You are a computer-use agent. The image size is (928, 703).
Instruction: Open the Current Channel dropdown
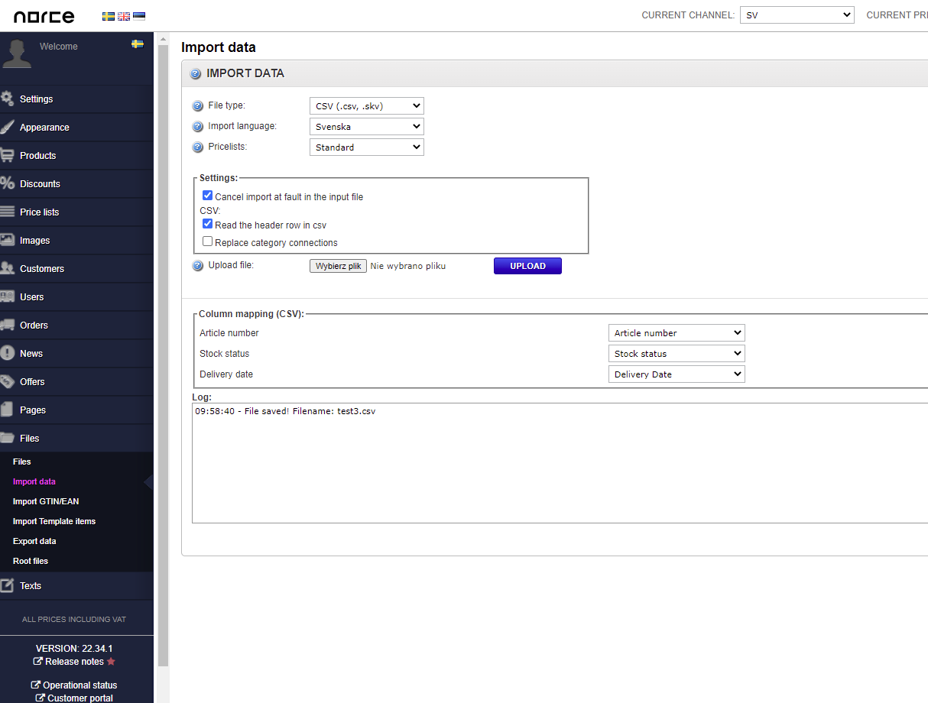coord(797,15)
